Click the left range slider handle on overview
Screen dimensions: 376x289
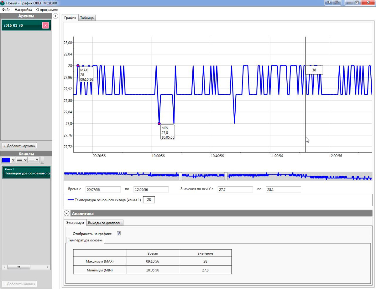pyautogui.click(x=180, y=176)
